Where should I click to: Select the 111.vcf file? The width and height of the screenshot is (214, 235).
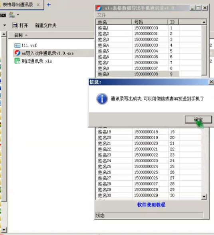pos(29,45)
